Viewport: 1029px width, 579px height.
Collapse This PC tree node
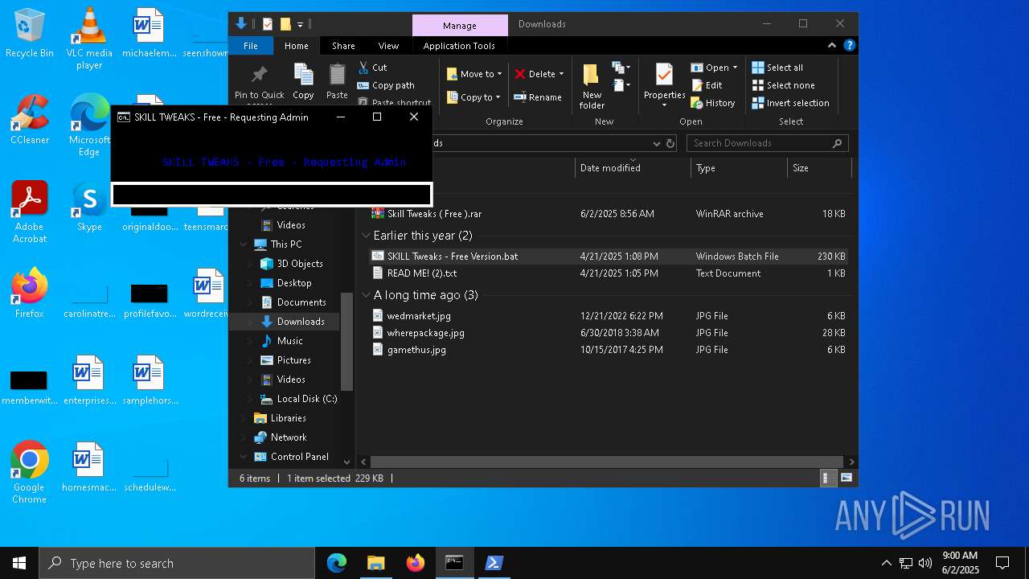(x=244, y=244)
